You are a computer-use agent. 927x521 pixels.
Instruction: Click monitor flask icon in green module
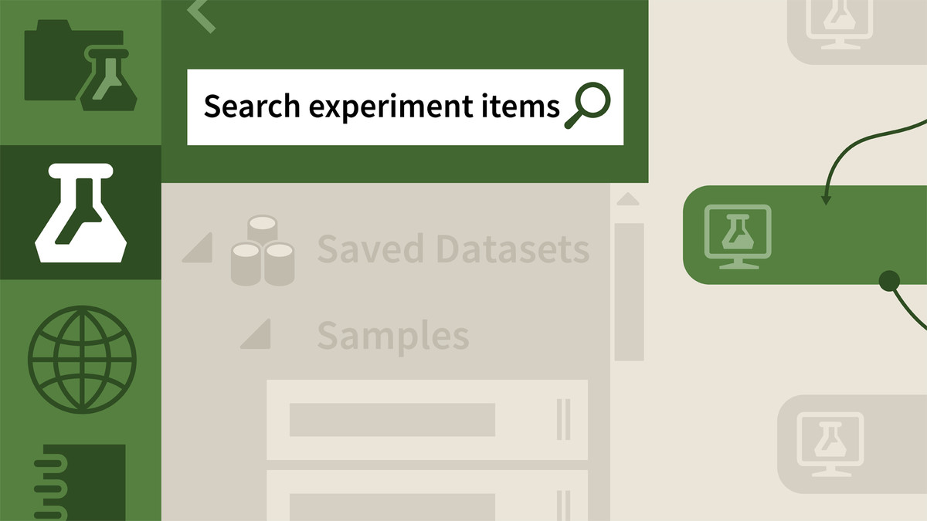coord(739,236)
